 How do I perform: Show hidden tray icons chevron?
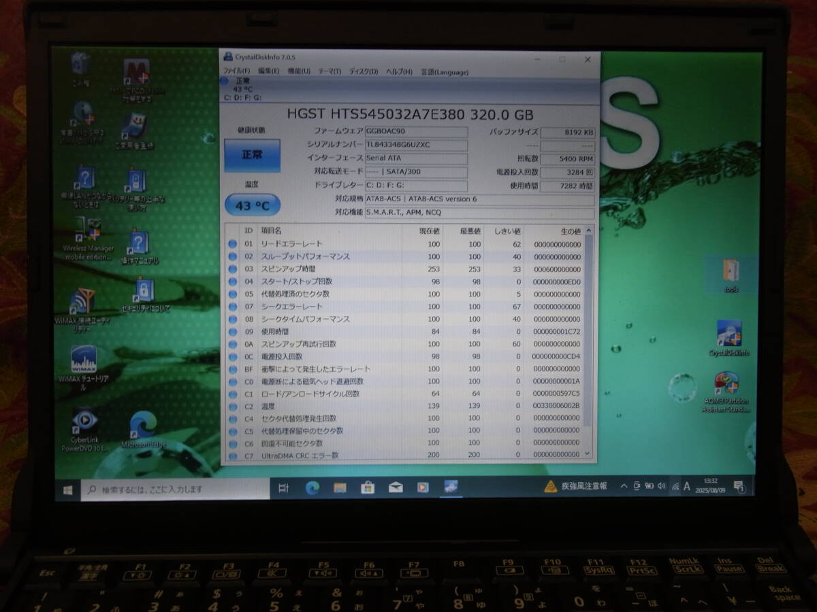624,486
